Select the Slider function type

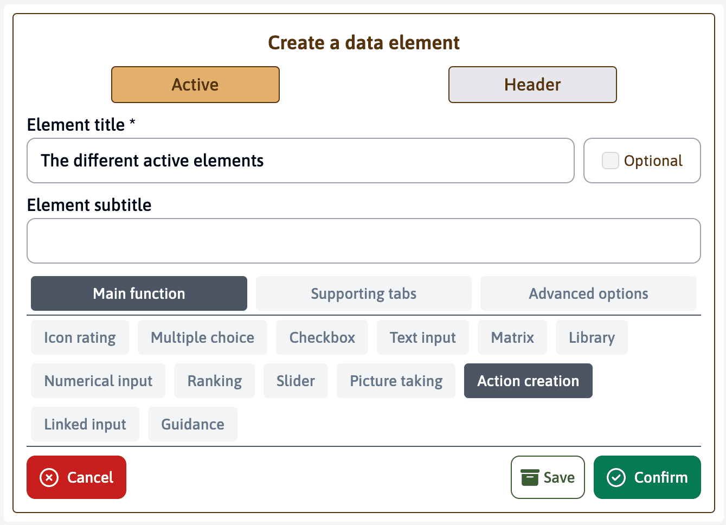[295, 381]
